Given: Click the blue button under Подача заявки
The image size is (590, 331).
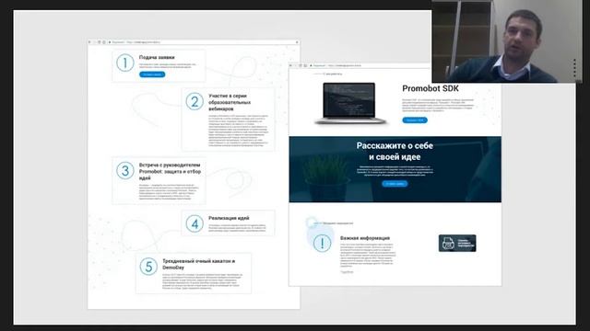Looking at the screenshot, I should pos(152,74).
